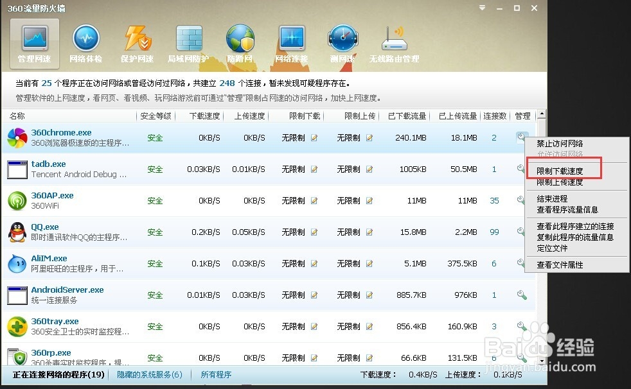Image resolution: width=631 pixels, height=389 pixels.
Task: Click the QQ.exe penguin icon
Action: [17, 232]
